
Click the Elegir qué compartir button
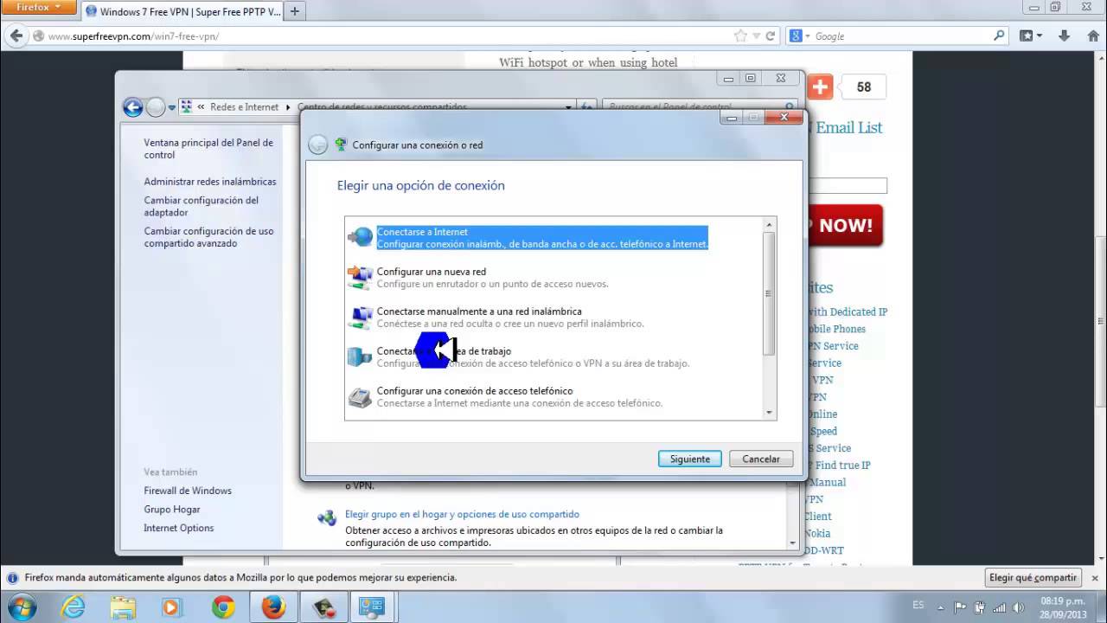point(1033,578)
